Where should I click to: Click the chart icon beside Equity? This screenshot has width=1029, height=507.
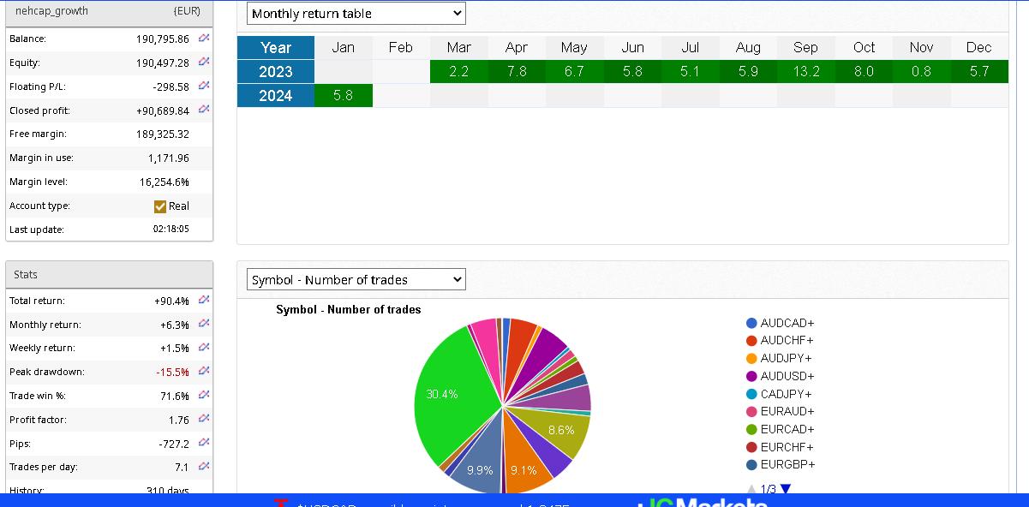pos(204,63)
